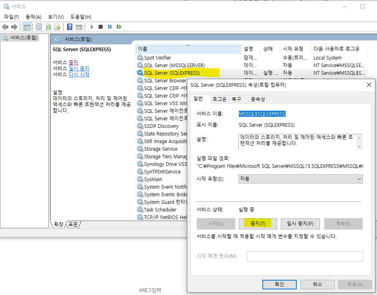The image size is (377, 295).
Task: Click the 일시 중지 service link
Action: pyautogui.click(x=79, y=68)
